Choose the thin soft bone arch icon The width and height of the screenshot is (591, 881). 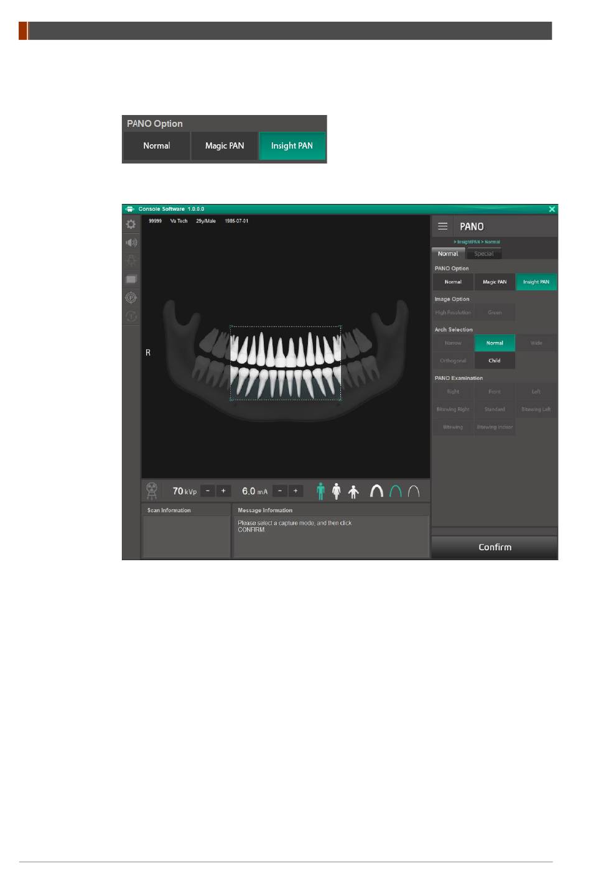(x=414, y=492)
